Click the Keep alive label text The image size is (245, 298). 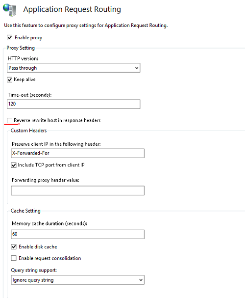tap(24, 80)
